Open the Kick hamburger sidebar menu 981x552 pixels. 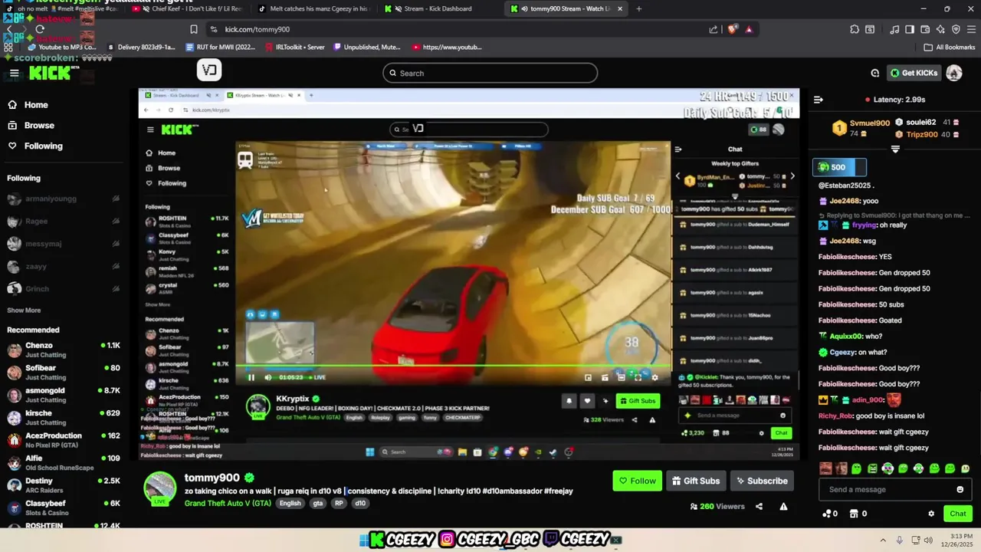(x=14, y=74)
